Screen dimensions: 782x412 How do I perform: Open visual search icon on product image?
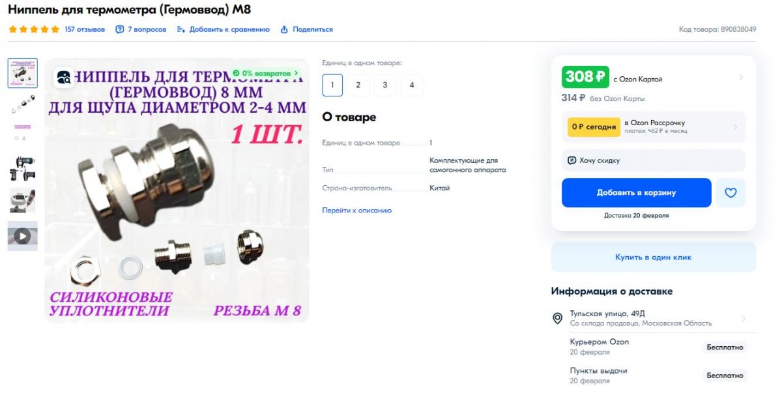64,78
